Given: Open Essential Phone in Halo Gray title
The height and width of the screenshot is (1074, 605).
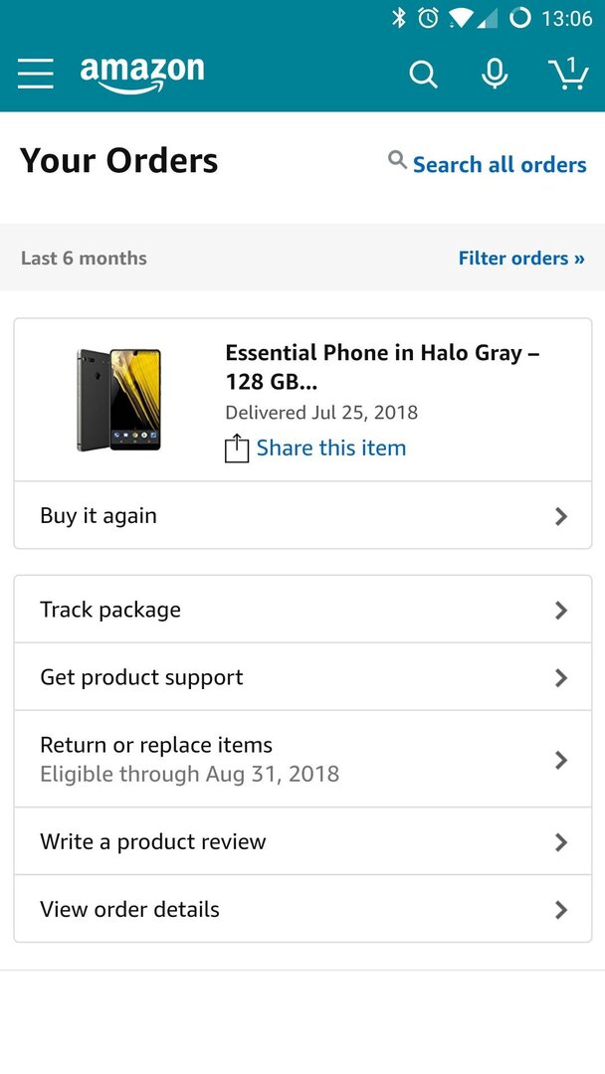Looking at the screenshot, I should coord(382,367).
